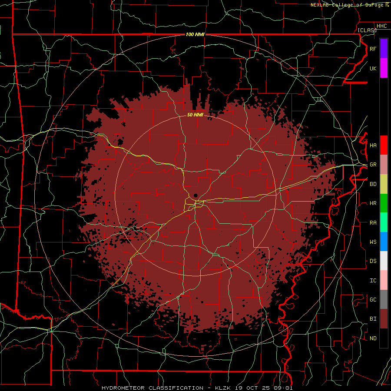Click the GR pink legend swatch

tap(384, 165)
